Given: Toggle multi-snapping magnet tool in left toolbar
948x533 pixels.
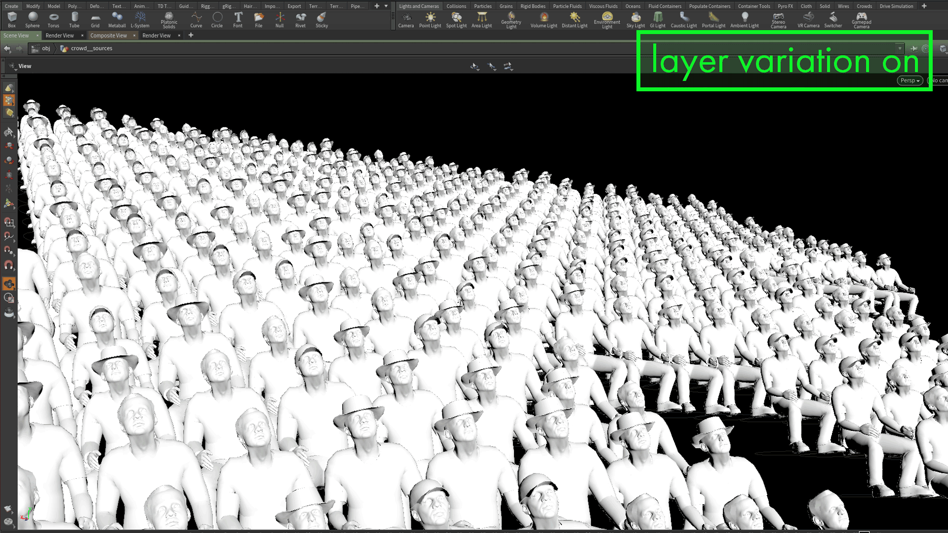Looking at the screenshot, I should click(9, 266).
